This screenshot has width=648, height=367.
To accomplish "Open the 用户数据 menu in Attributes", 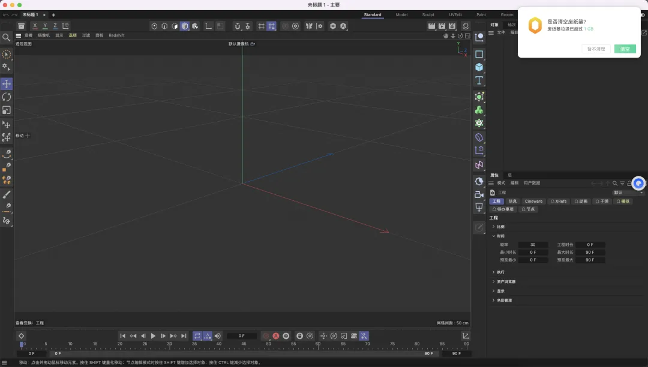I will click(x=532, y=183).
